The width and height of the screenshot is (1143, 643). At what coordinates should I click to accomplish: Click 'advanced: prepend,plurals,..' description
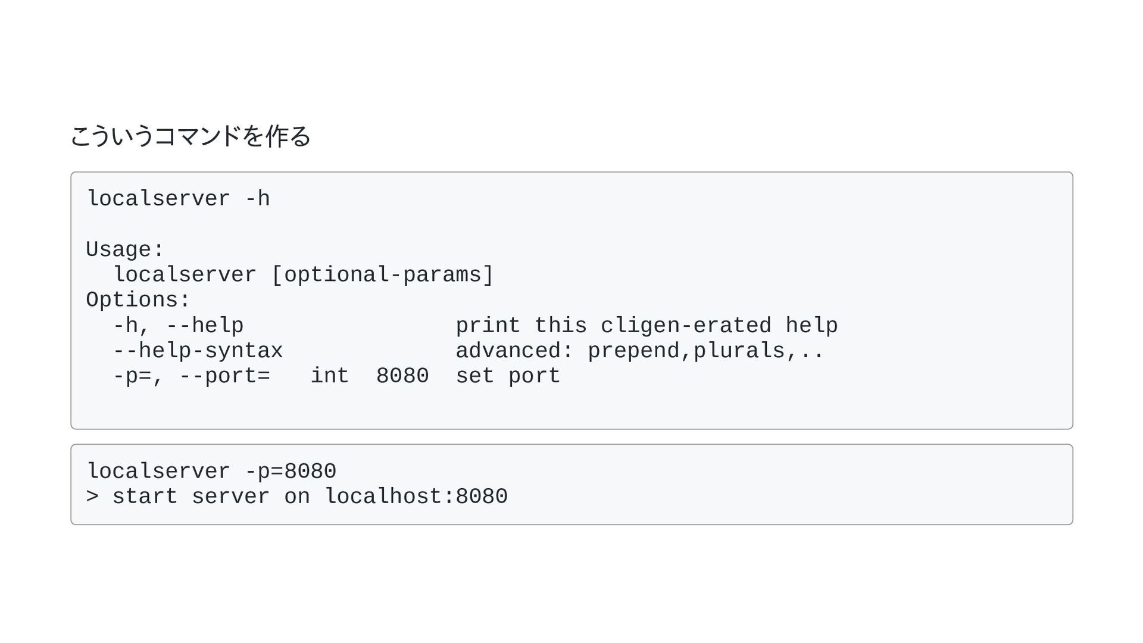(x=640, y=351)
